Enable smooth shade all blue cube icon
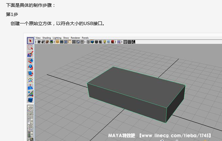The height and width of the screenshot is (141, 222). [x=92, y=42]
